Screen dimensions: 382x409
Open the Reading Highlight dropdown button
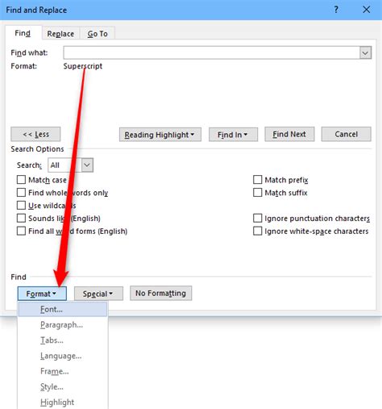[160, 135]
